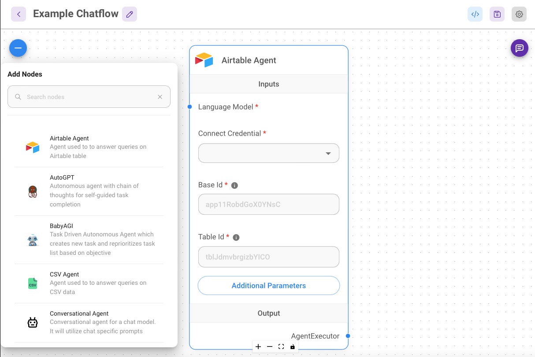Collapse the Add Nodes panel with minus button

[x=18, y=48]
